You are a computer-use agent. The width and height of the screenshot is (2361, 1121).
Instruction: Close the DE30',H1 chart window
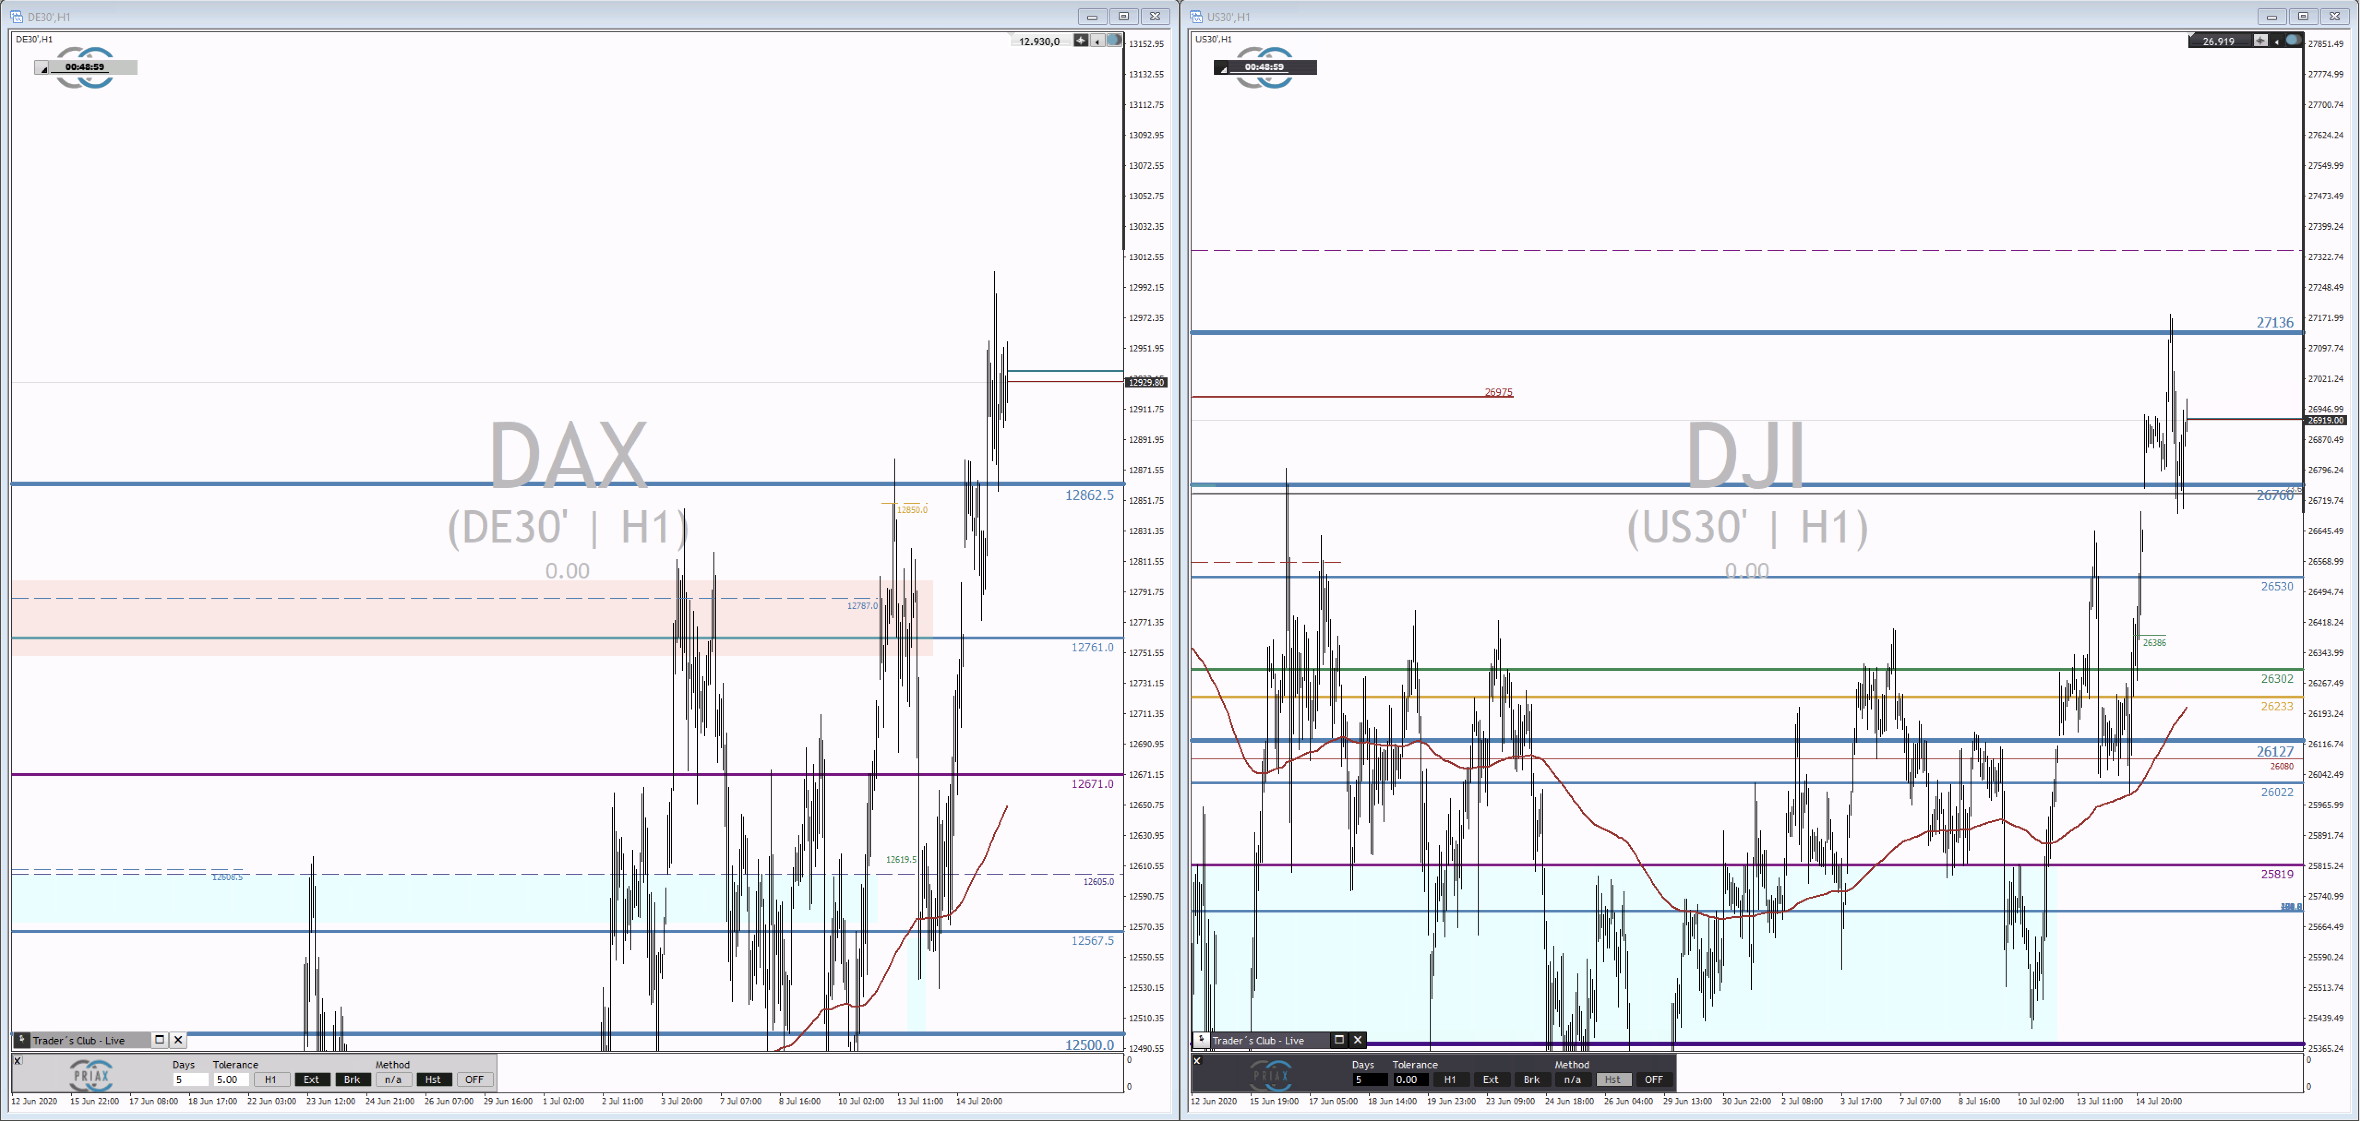(x=1156, y=17)
